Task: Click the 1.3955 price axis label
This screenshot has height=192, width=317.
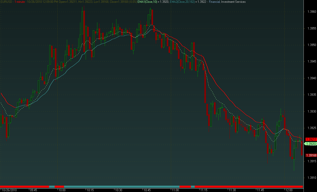Action: pyautogui.click(x=311, y=28)
